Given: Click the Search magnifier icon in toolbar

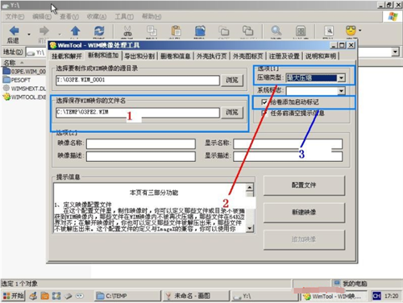Looking at the screenshot, I should pyautogui.click(x=276, y=31).
